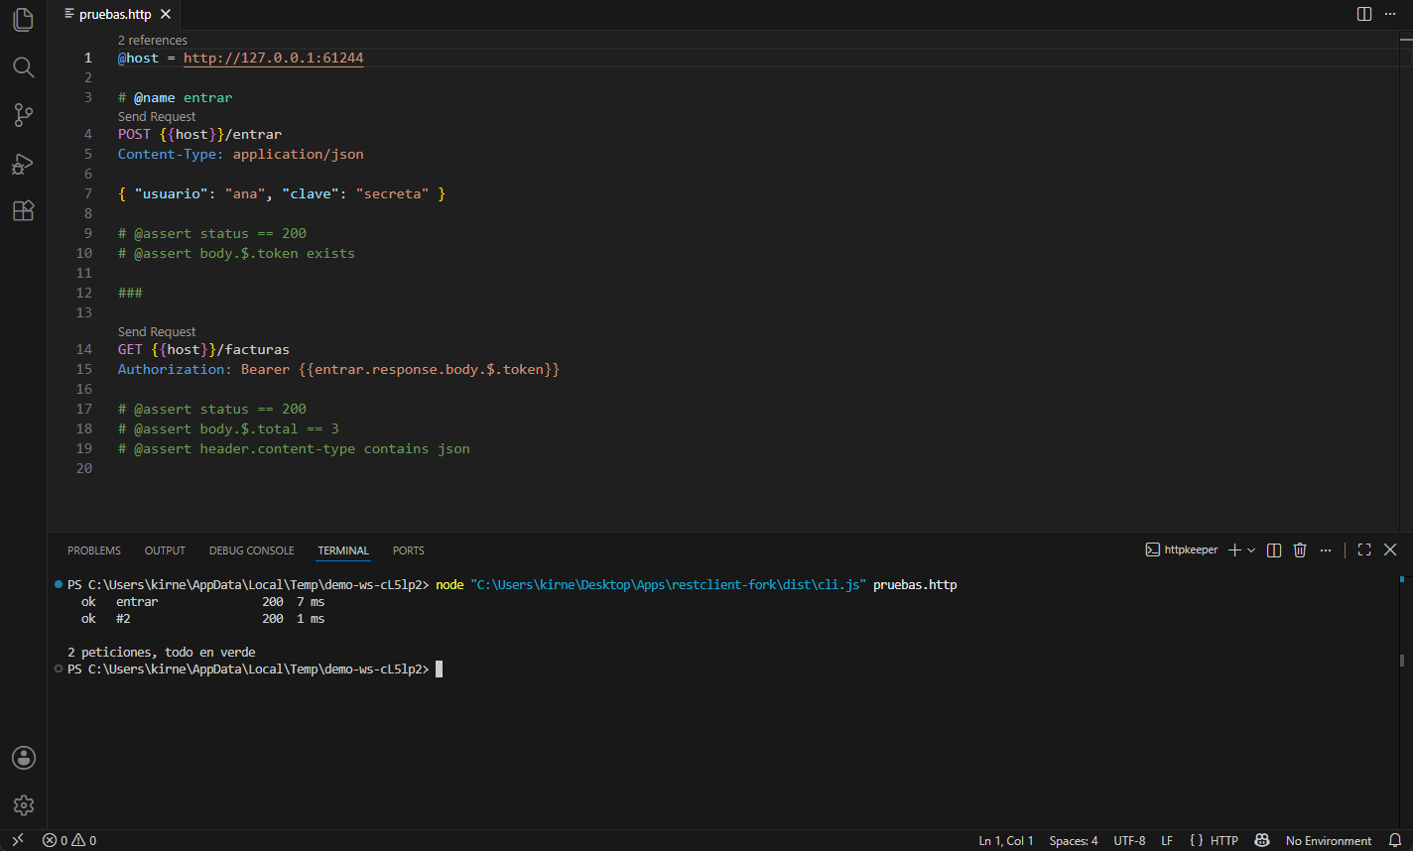Open the Manage gear icon
The height and width of the screenshot is (851, 1413).
24,805
